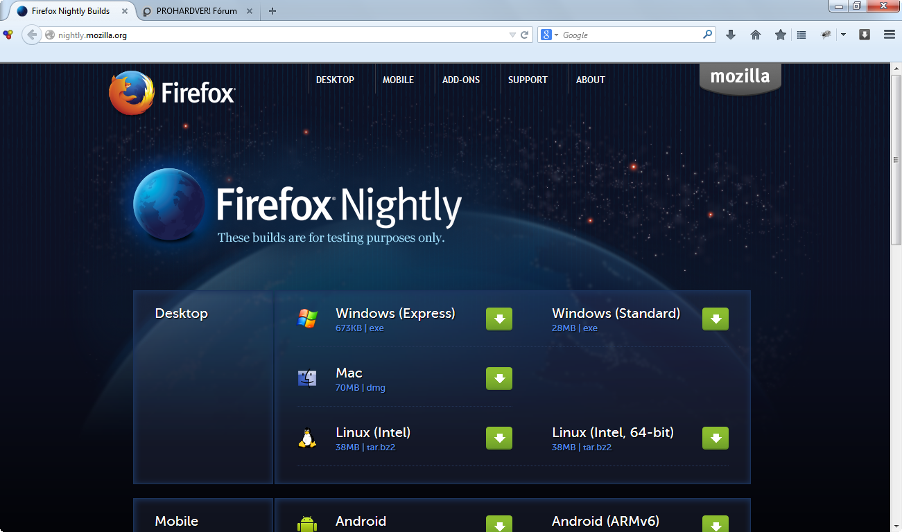Download Windows (Express) with green arrow button
Viewport: 902px width, 532px height.
[x=499, y=319]
